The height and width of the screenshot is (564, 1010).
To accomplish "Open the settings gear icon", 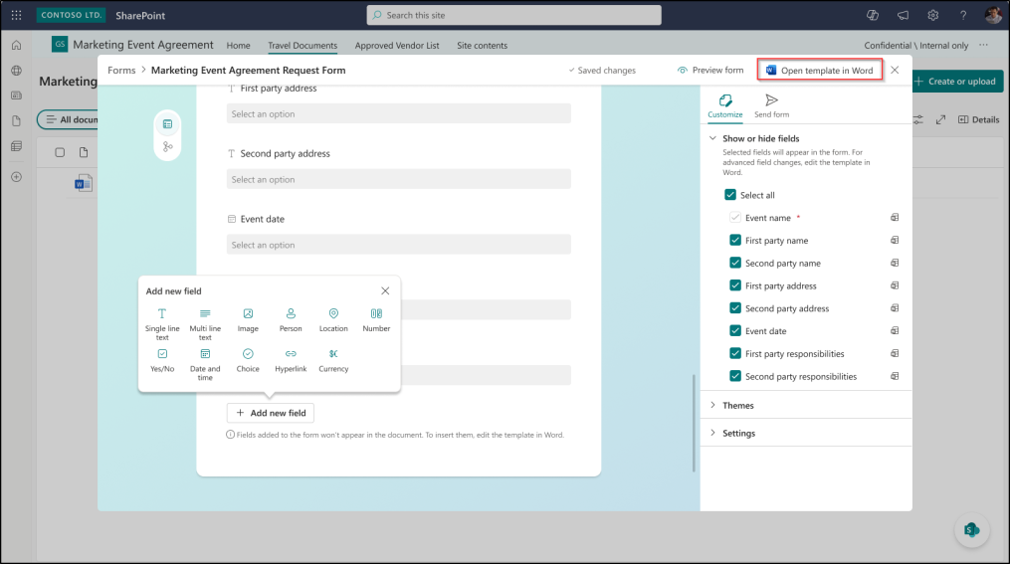I will 932,15.
